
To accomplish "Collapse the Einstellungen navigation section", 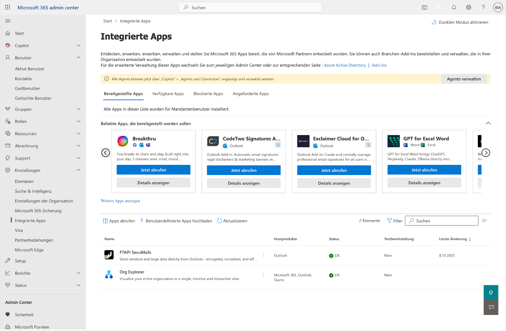I will point(79,170).
